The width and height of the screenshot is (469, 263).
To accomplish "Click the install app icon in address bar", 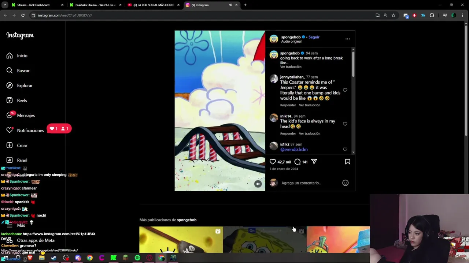I will (x=378, y=15).
